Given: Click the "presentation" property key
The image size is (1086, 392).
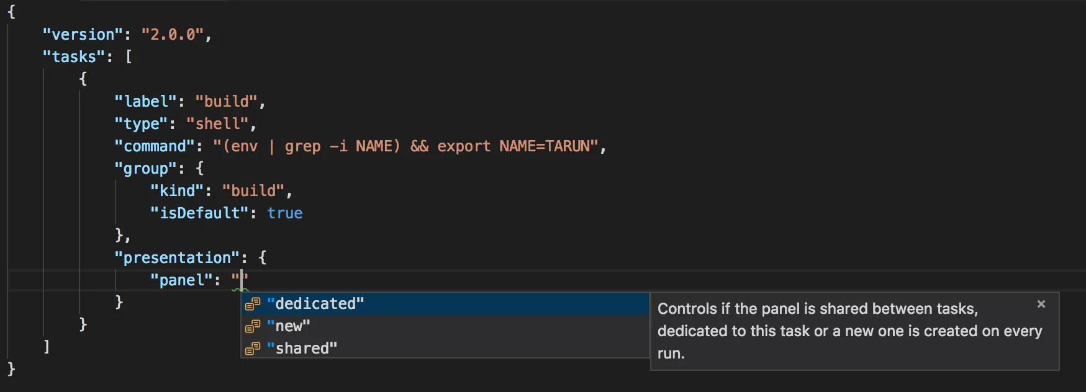Looking at the screenshot, I should [x=177, y=258].
